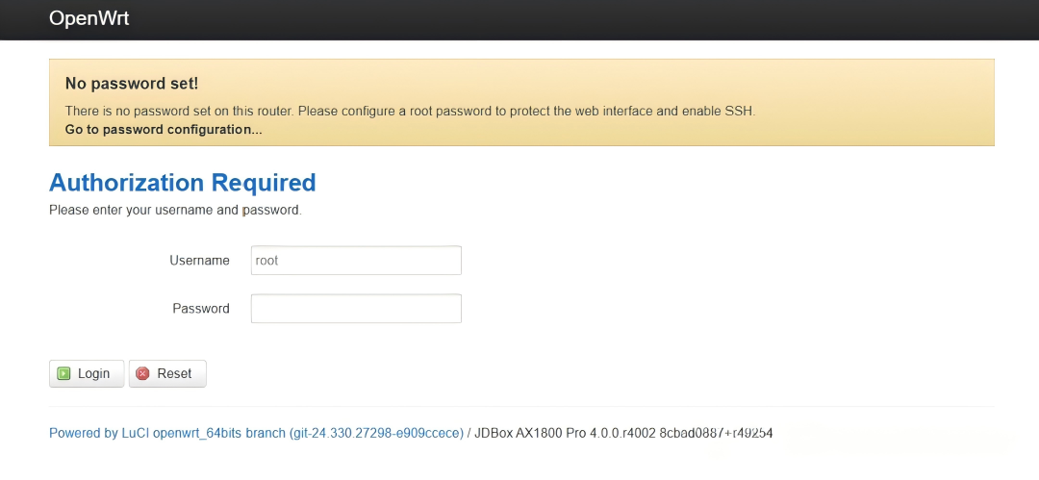This screenshot has width=1039, height=480.
Task: Focus the Username input field
Action: click(356, 261)
